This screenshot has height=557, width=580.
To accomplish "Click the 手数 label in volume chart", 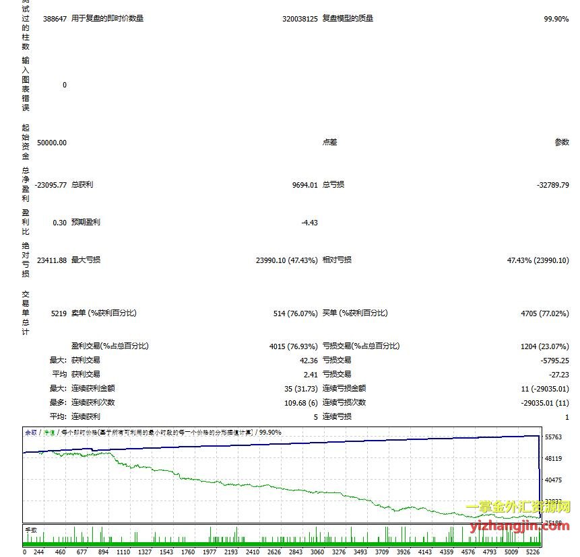I will click(x=31, y=530).
